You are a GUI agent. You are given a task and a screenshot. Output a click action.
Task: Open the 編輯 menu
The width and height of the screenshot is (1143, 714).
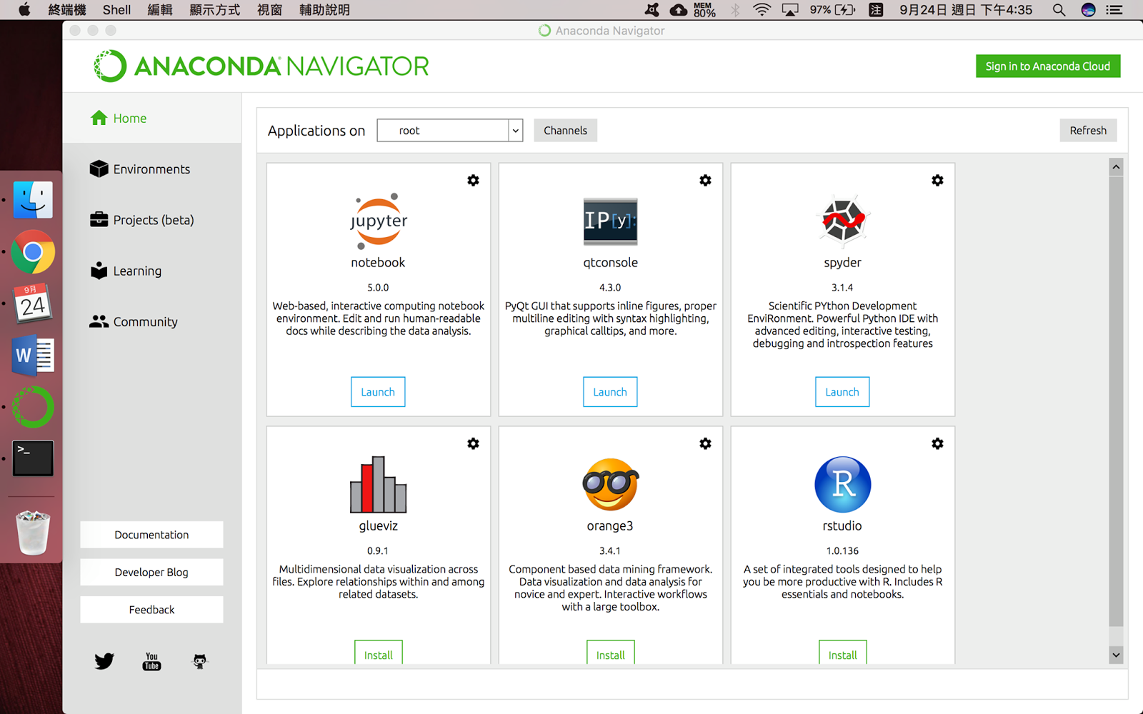click(160, 10)
